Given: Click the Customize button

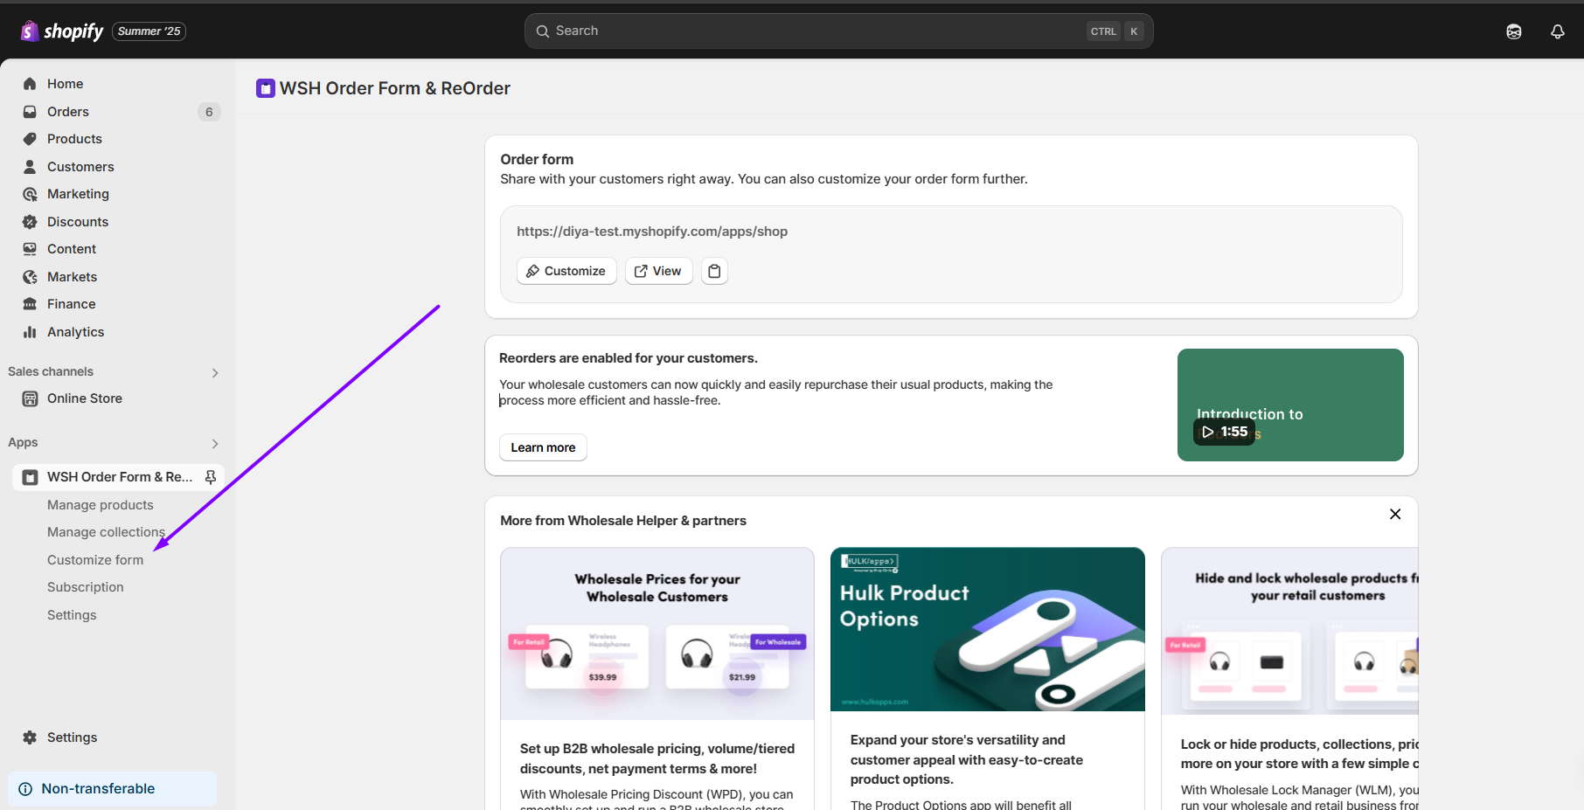Looking at the screenshot, I should click(566, 271).
